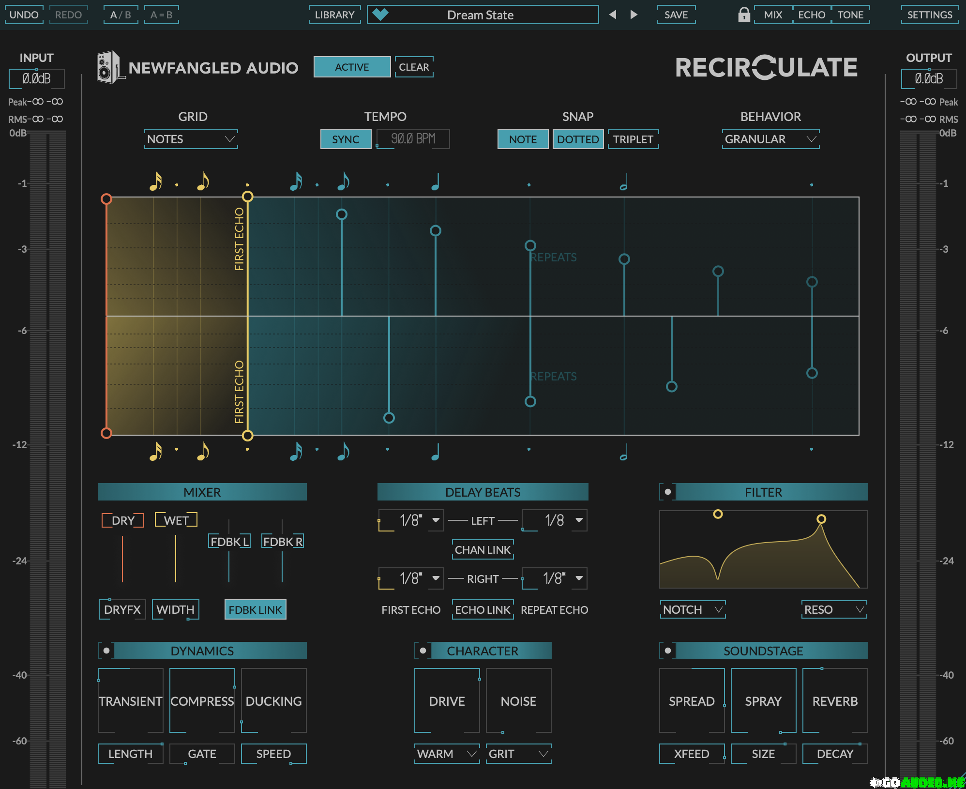Screen dimensions: 966x789
Task: Click the 90.0 BPM tempo field
Action: point(413,139)
